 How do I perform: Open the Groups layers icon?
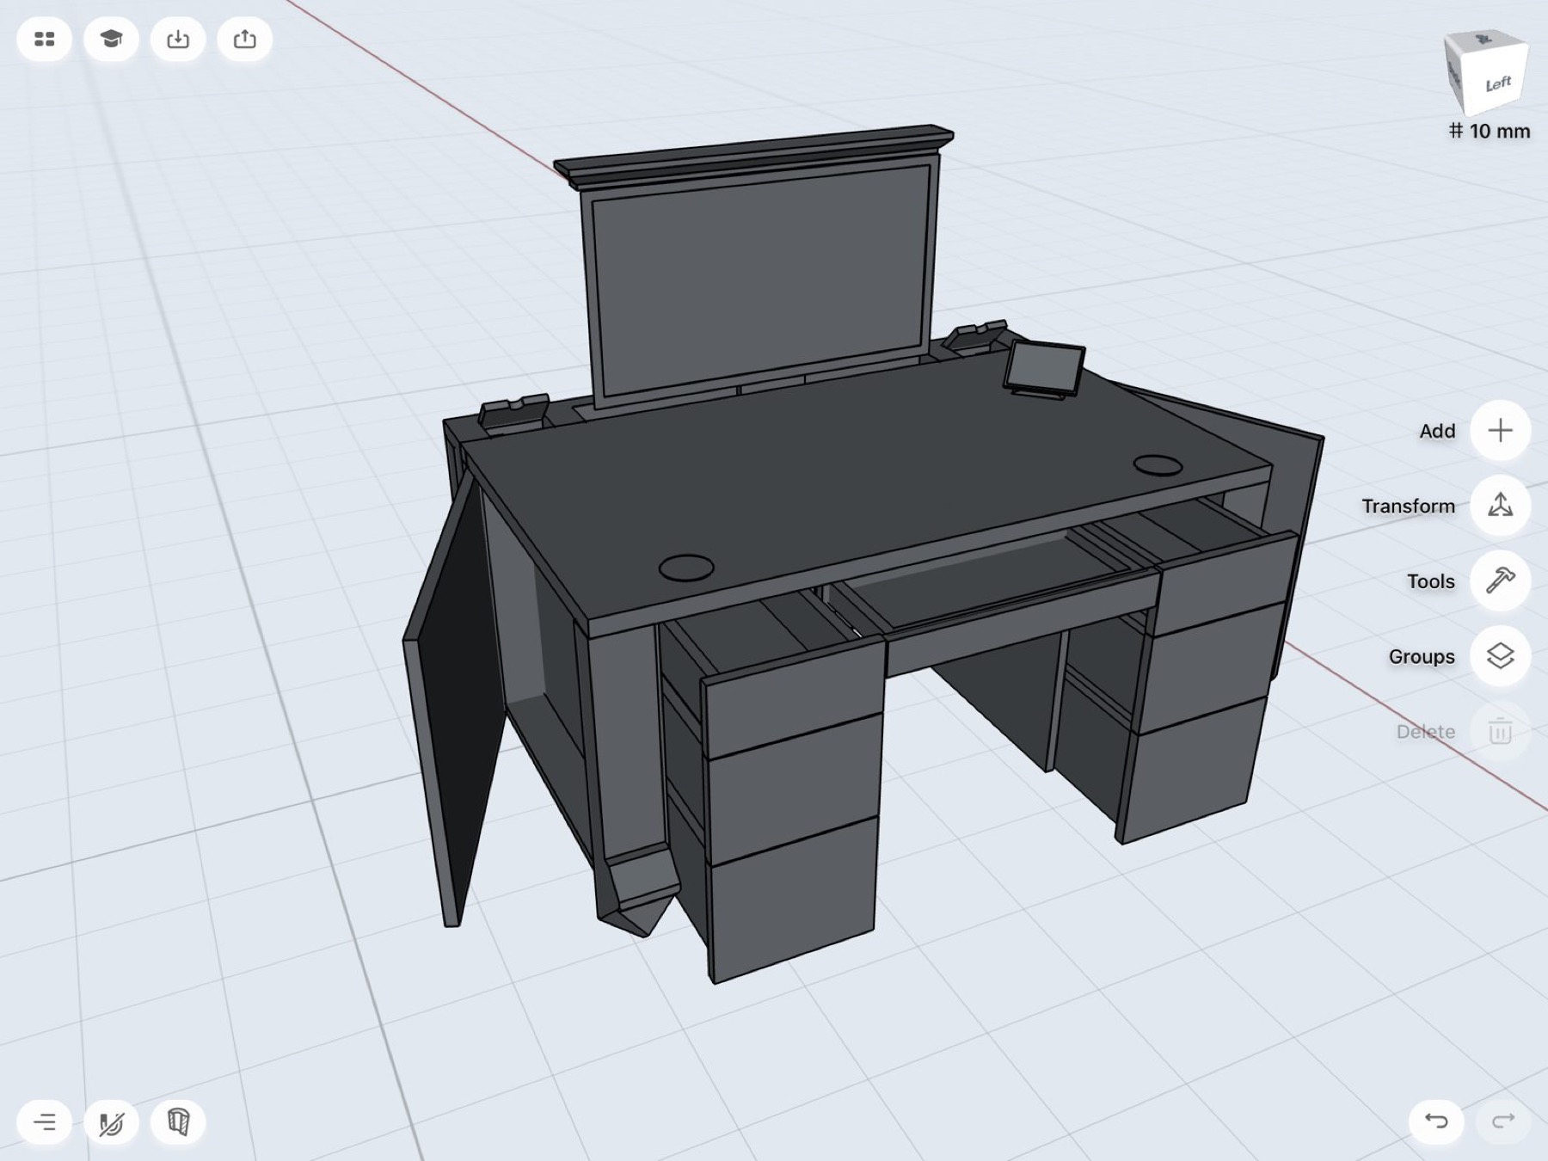(x=1501, y=656)
